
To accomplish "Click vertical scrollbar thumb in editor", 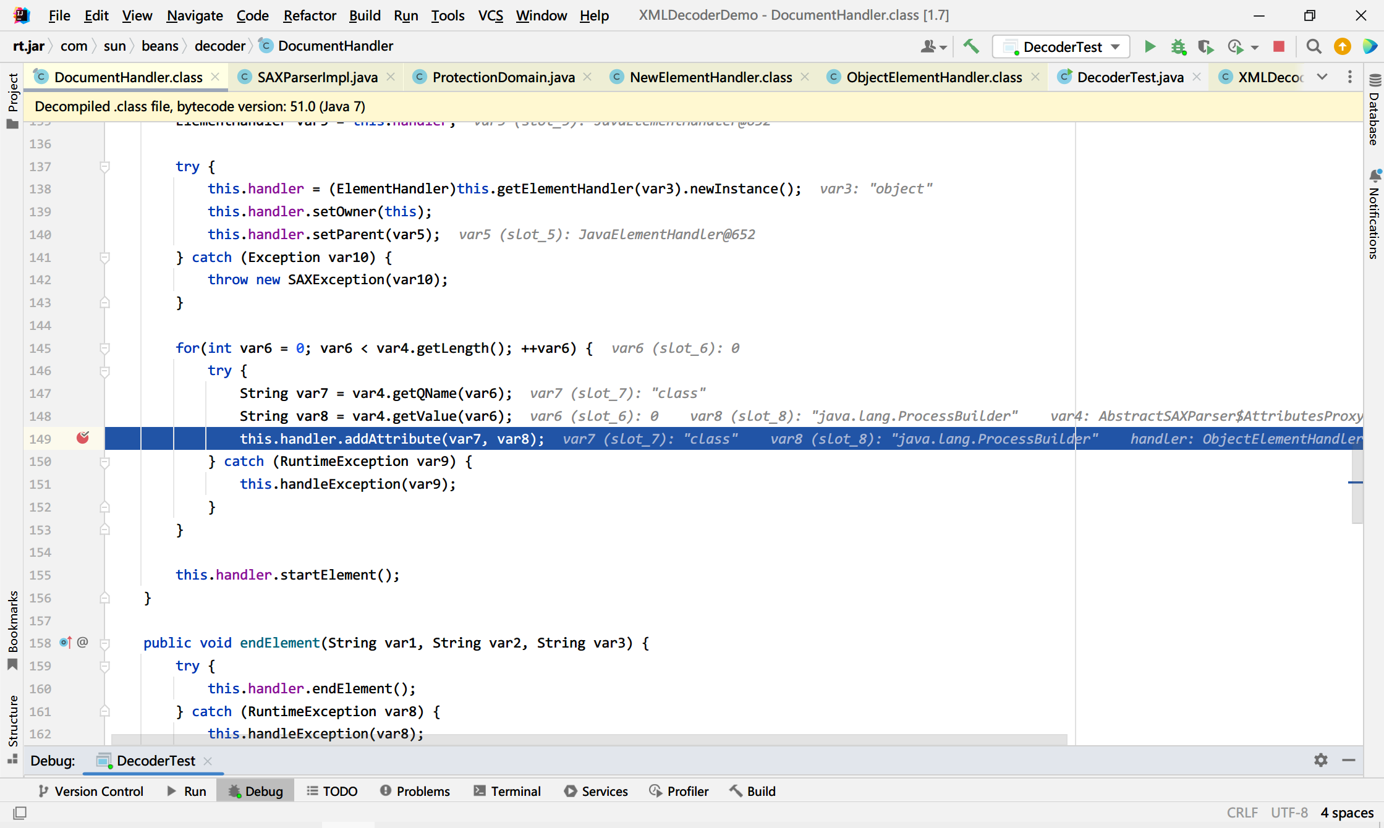I will [1357, 487].
